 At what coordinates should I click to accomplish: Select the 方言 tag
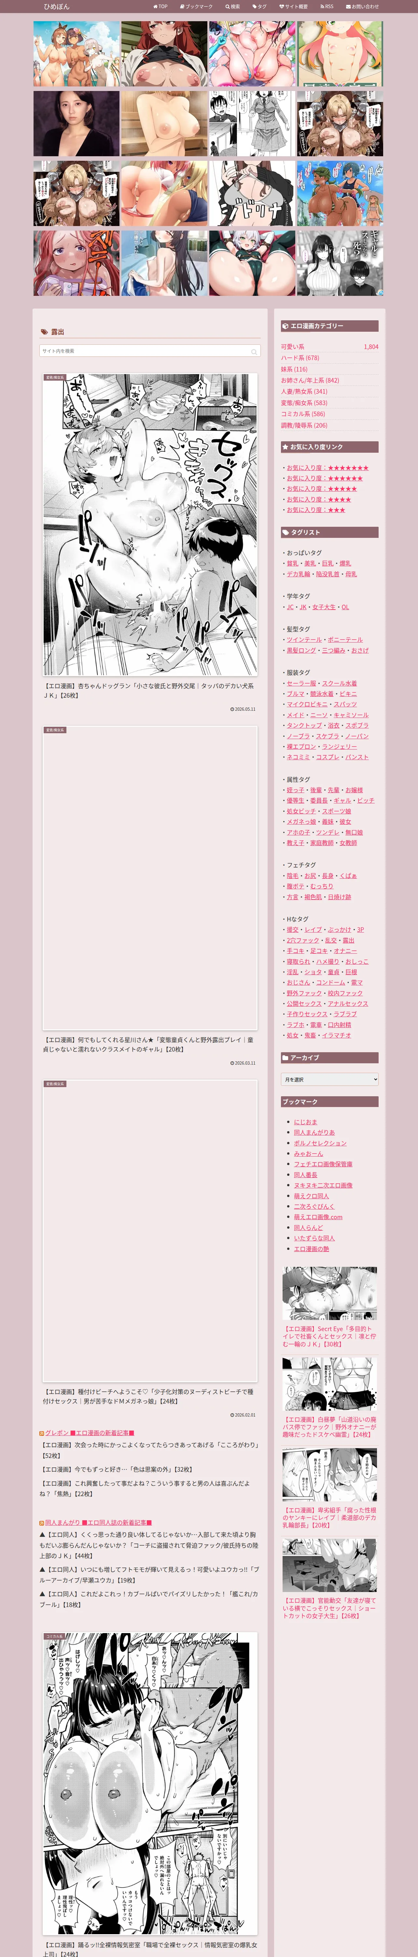(x=293, y=897)
